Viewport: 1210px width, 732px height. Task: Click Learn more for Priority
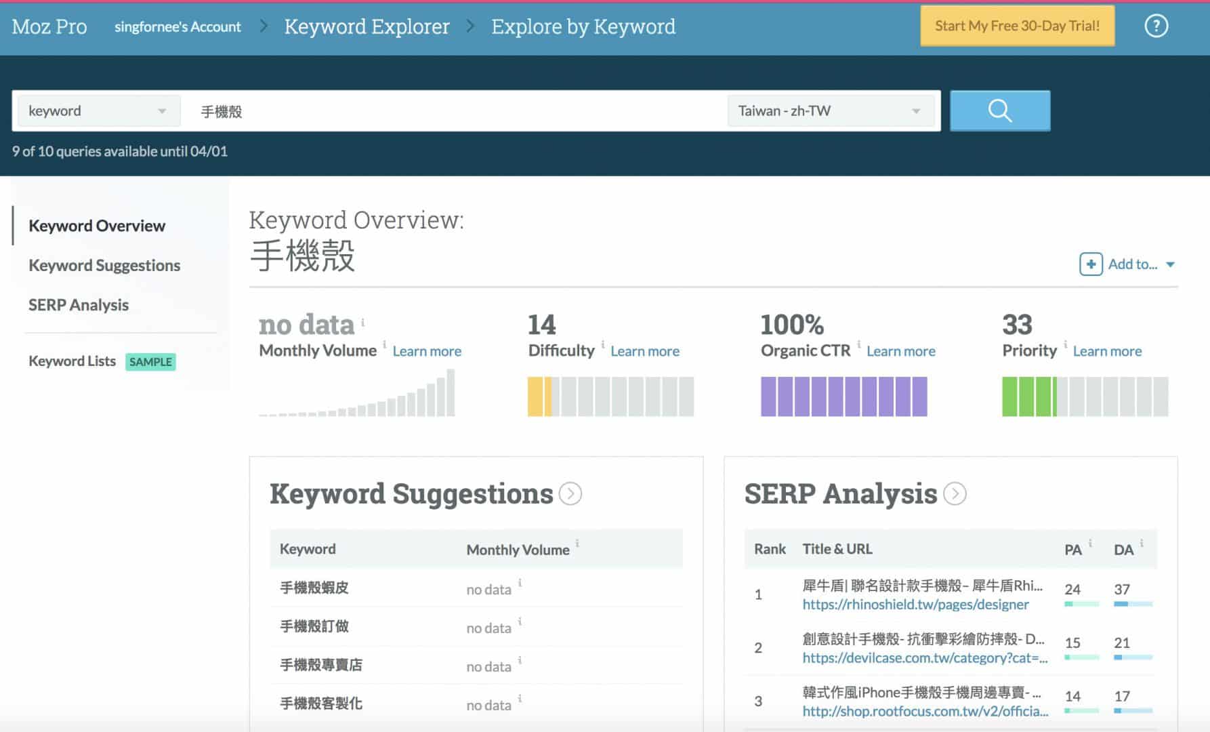[1107, 351]
